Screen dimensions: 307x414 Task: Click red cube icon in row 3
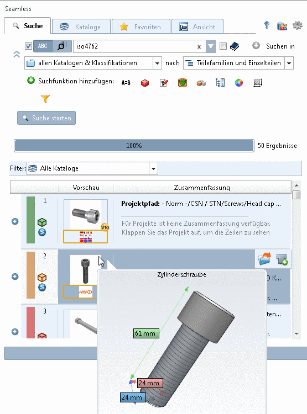click(42, 336)
